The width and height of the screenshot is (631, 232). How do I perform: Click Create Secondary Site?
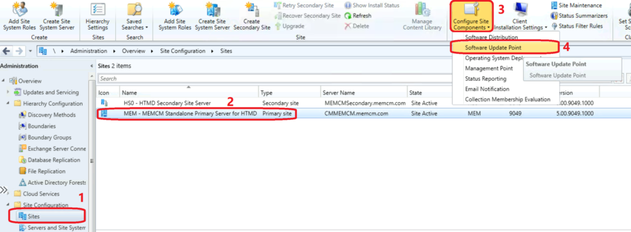click(x=252, y=16)
